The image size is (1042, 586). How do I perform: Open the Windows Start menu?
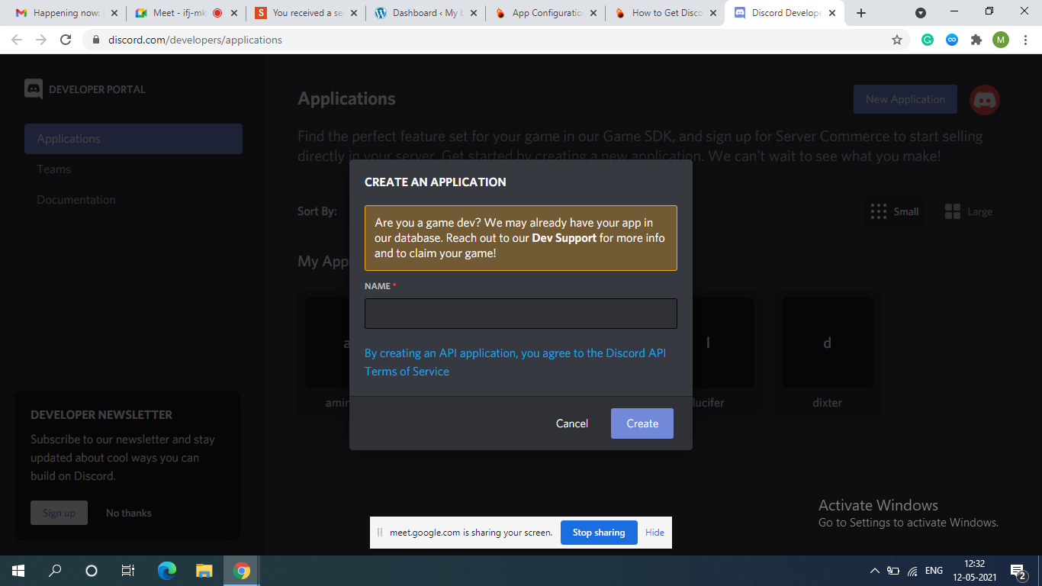[18, 571]
